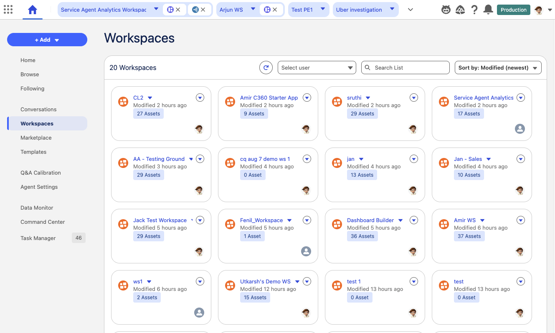Open the Sort by Modified (newest) dropdown
The image size is (555, 333).
point(498,68)
